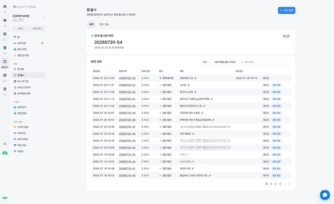Viewport: 334px width, 204px height.
Task: Click 테스트 in the 현재 출시된 버전 card
Action: pos(286,36)
